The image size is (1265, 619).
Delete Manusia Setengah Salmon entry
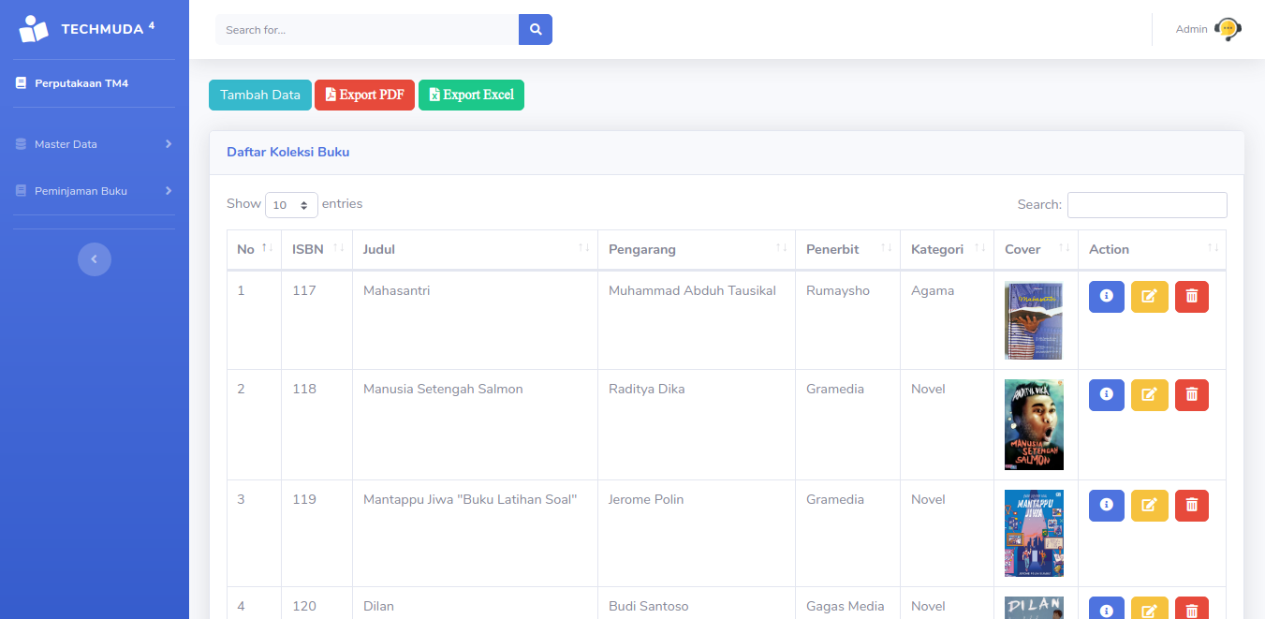(1192, 395)
